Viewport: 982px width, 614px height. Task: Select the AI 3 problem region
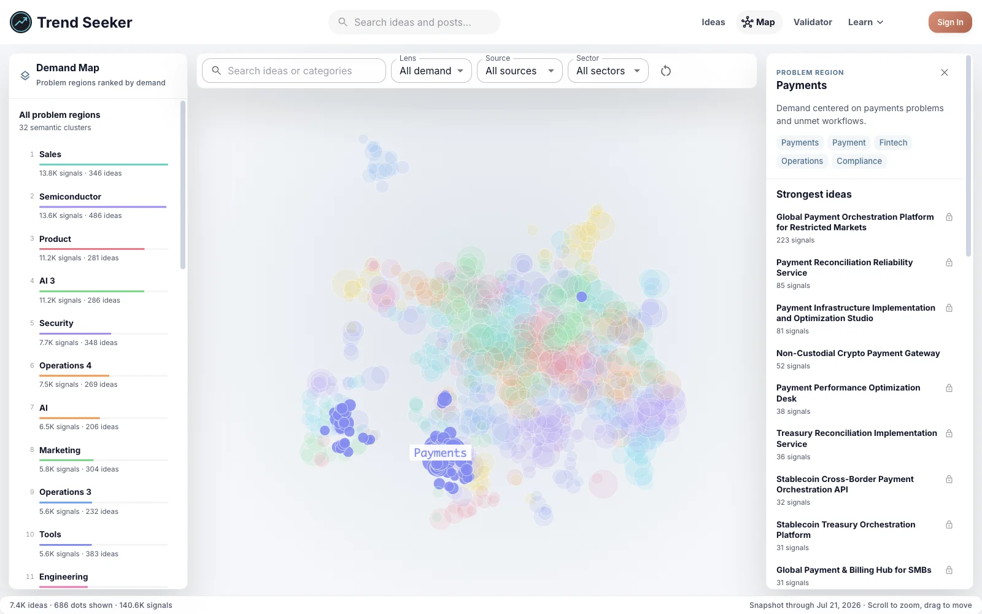pos(98,290)
